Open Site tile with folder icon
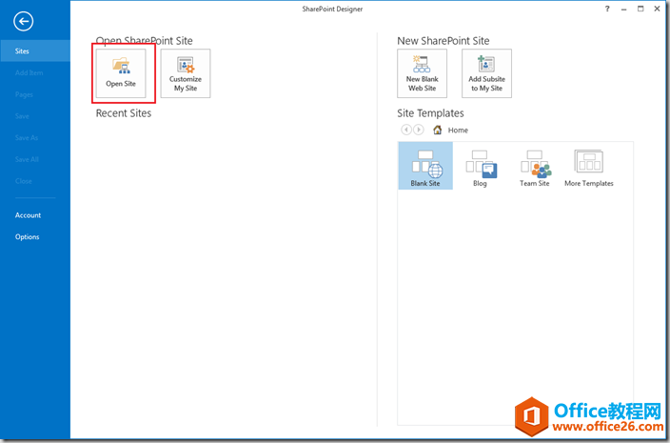Viewport: 670px width, 443px height. point(121,73)
